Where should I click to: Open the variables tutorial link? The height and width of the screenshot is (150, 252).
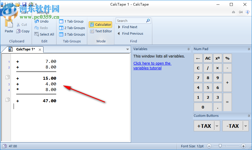152,66
